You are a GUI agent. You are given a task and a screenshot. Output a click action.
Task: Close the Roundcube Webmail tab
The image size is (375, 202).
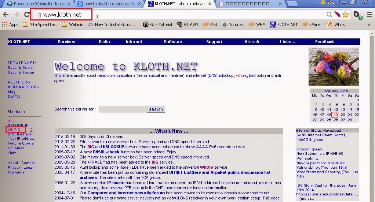point(69,4)
